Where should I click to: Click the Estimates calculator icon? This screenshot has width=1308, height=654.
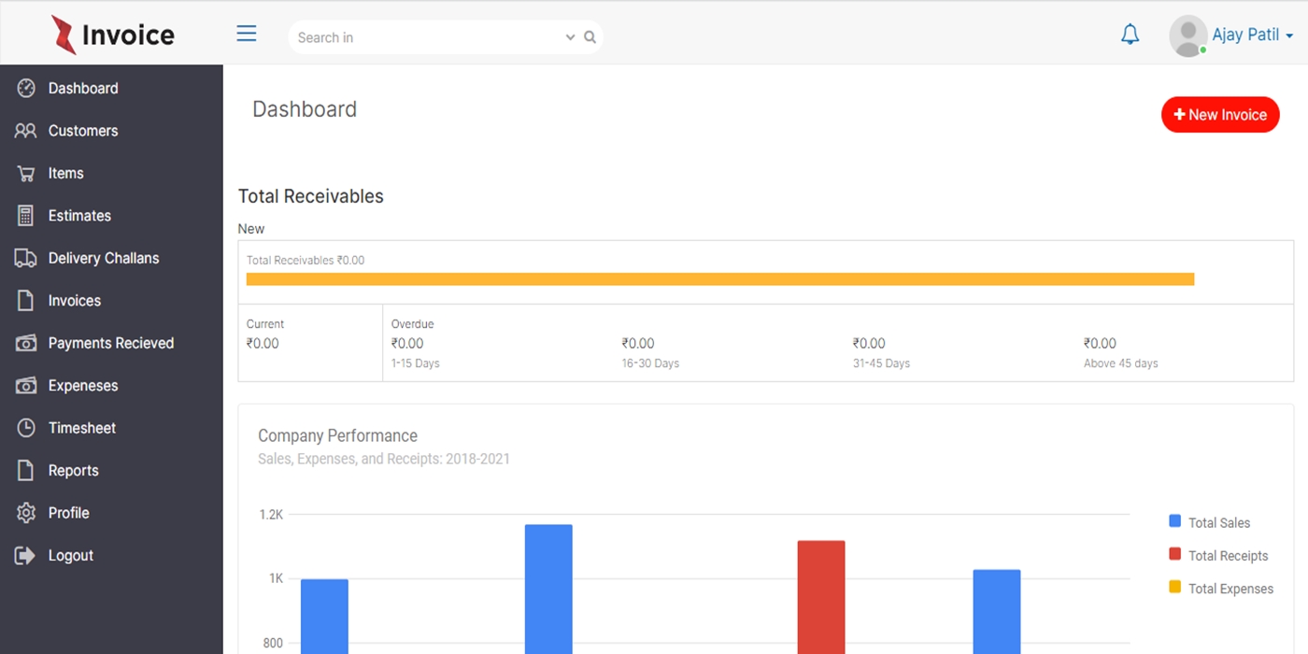pyautogui.click(x=26, y=216)
